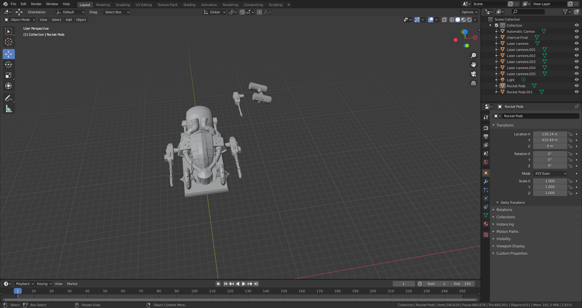The width and height of the screenshot is (582, 308).
Task: Open the Material properties tab
Action: coord(486,224)
